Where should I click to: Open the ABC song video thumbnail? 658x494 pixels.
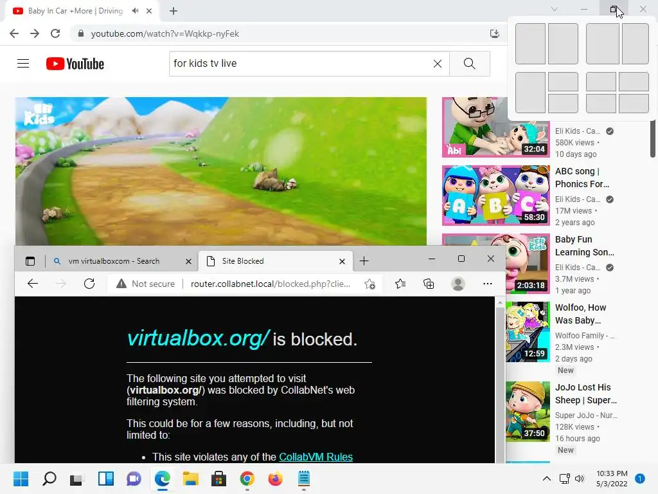495,196
